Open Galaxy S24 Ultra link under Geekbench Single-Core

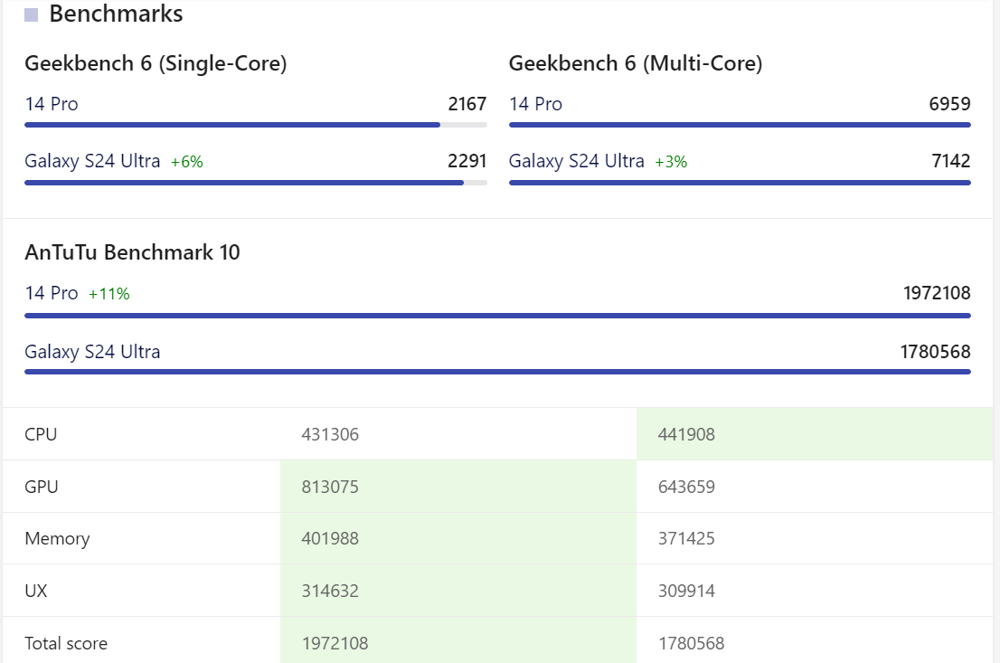point(92,161)
